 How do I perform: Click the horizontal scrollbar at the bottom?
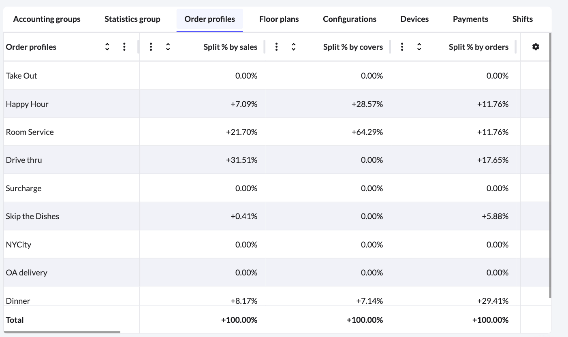point(61,333)
